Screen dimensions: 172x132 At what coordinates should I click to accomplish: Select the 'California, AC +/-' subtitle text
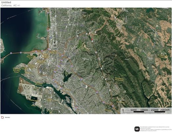tap(11, 6)
